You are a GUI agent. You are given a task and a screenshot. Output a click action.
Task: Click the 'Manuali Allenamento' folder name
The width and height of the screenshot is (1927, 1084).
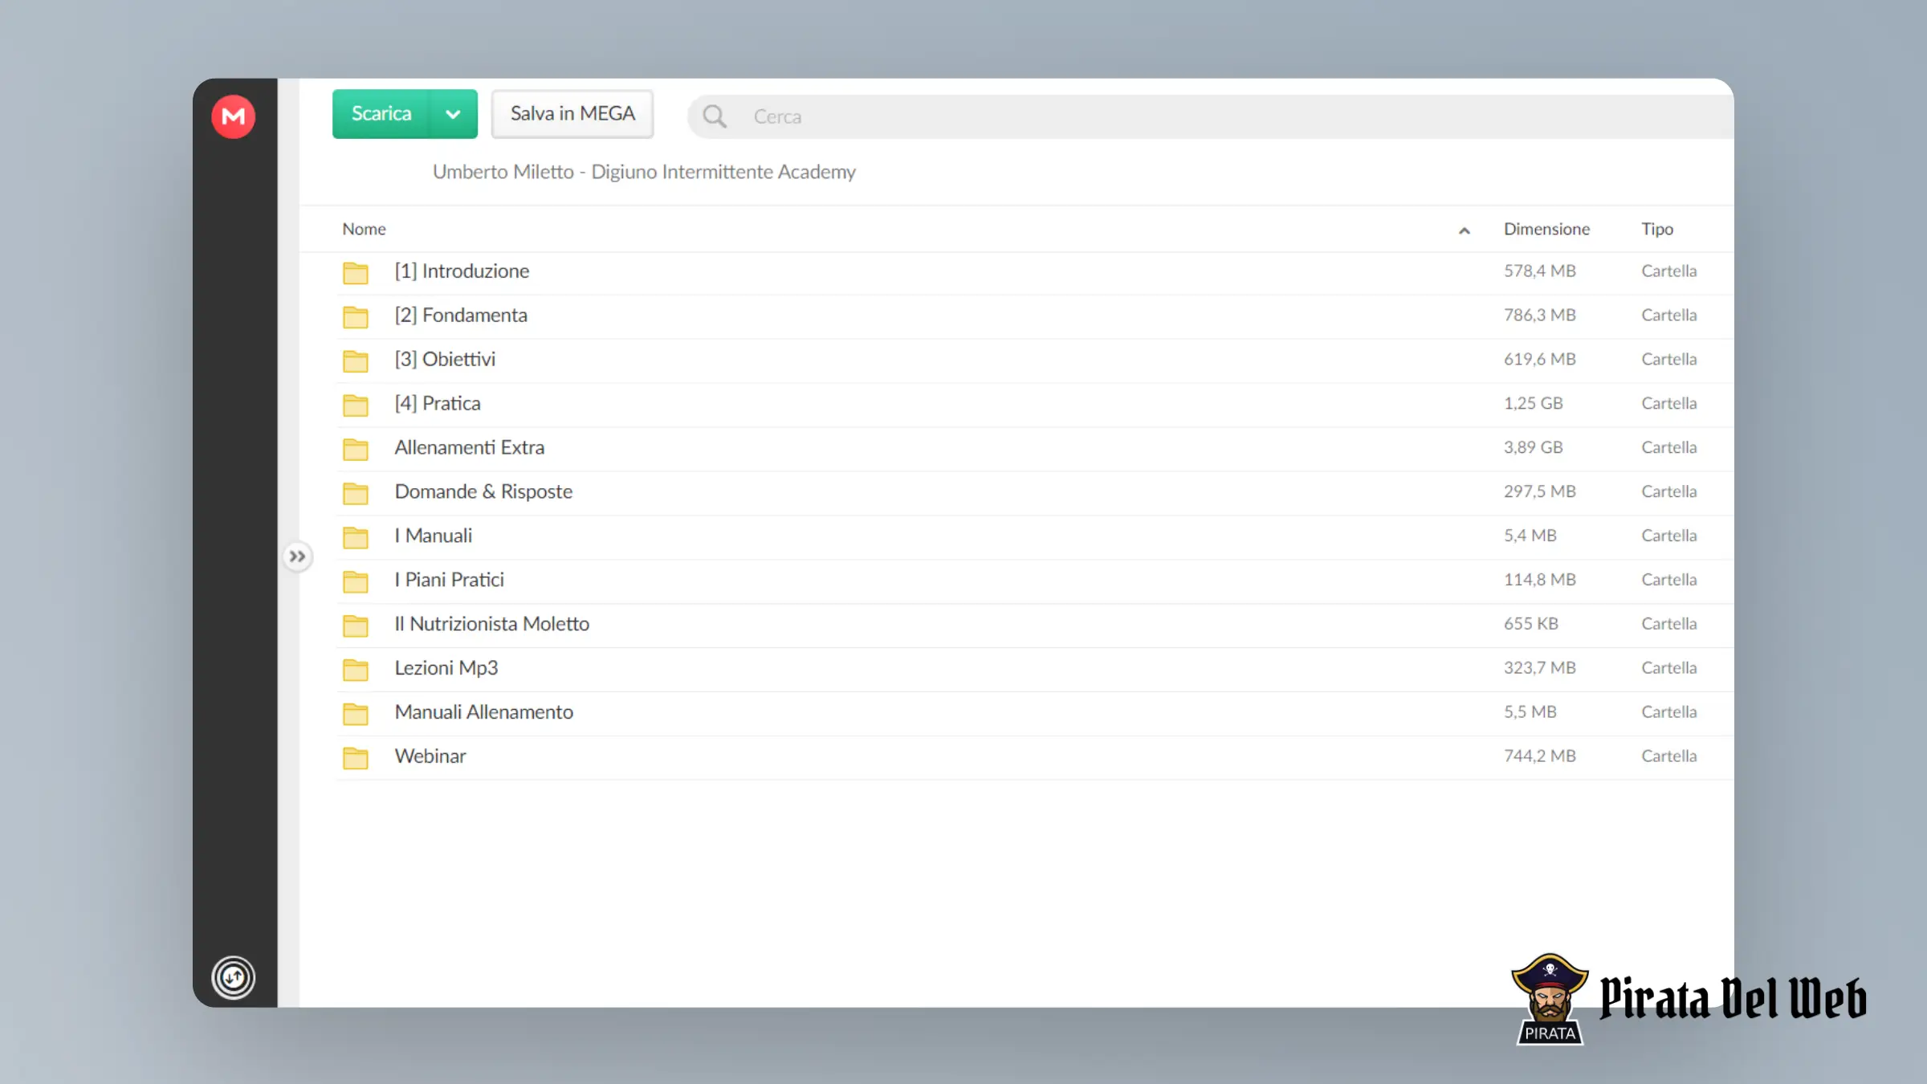pyautogui.click(x=484, y=712)
